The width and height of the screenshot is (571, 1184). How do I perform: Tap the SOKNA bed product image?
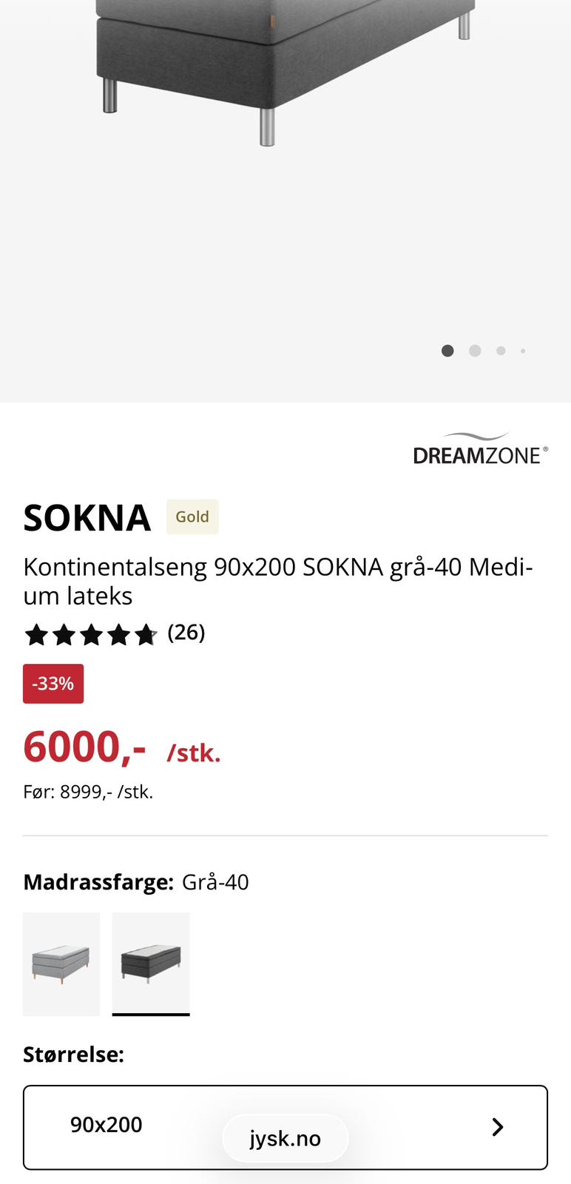click(285, 74)
